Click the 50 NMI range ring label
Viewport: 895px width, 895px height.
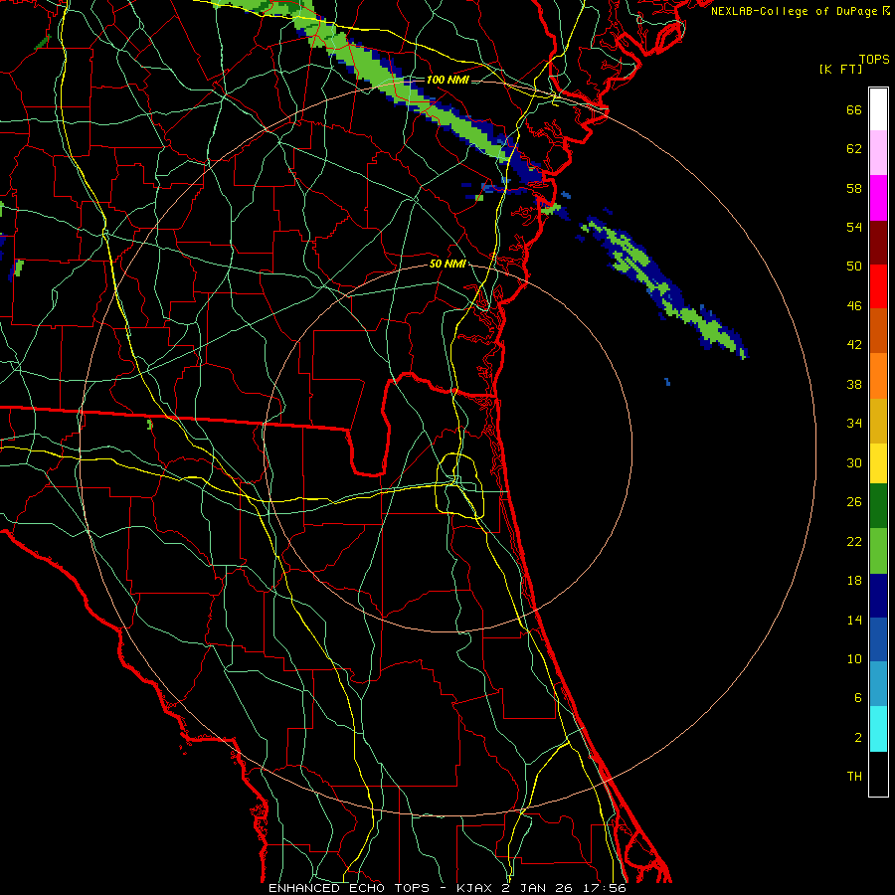[447, 264]
